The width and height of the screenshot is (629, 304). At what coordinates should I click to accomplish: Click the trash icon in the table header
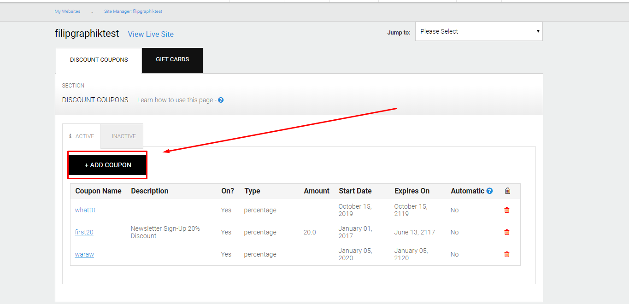(x=507, y=191)
